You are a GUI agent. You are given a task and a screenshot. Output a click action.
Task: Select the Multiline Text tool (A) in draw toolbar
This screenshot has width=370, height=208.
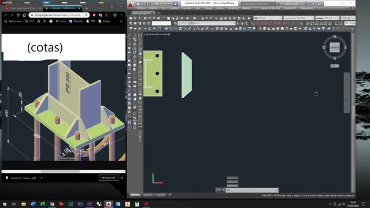pyautogui.click(x=129, y=112)
